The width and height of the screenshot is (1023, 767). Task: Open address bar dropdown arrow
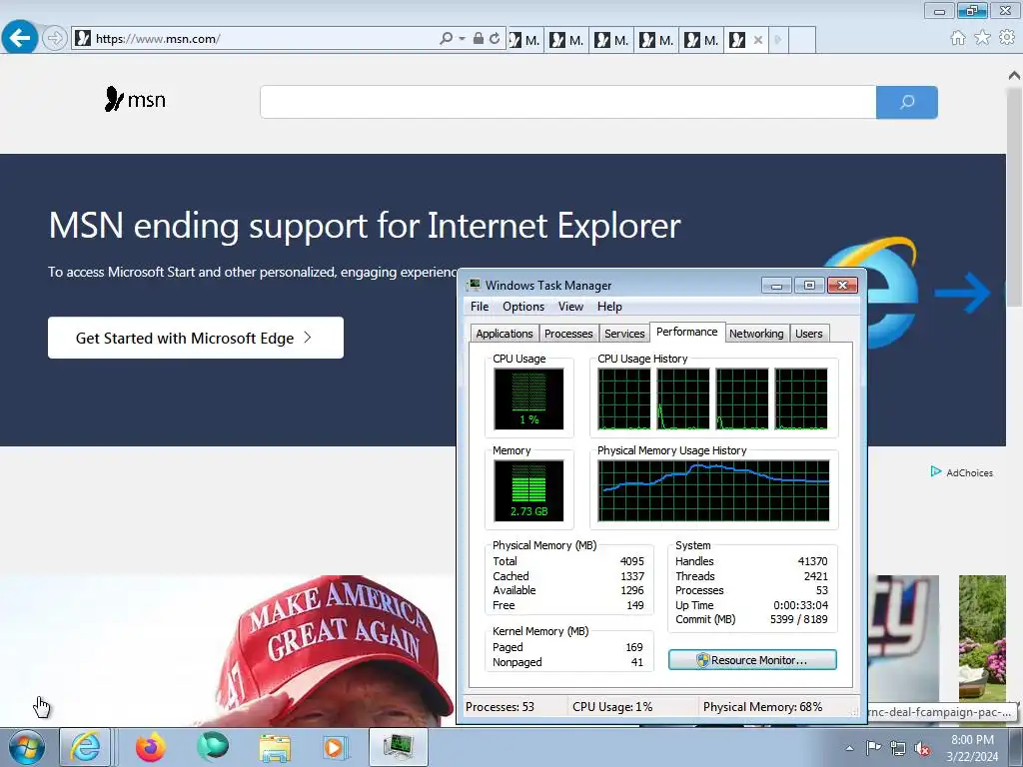(x=462, y=39)
